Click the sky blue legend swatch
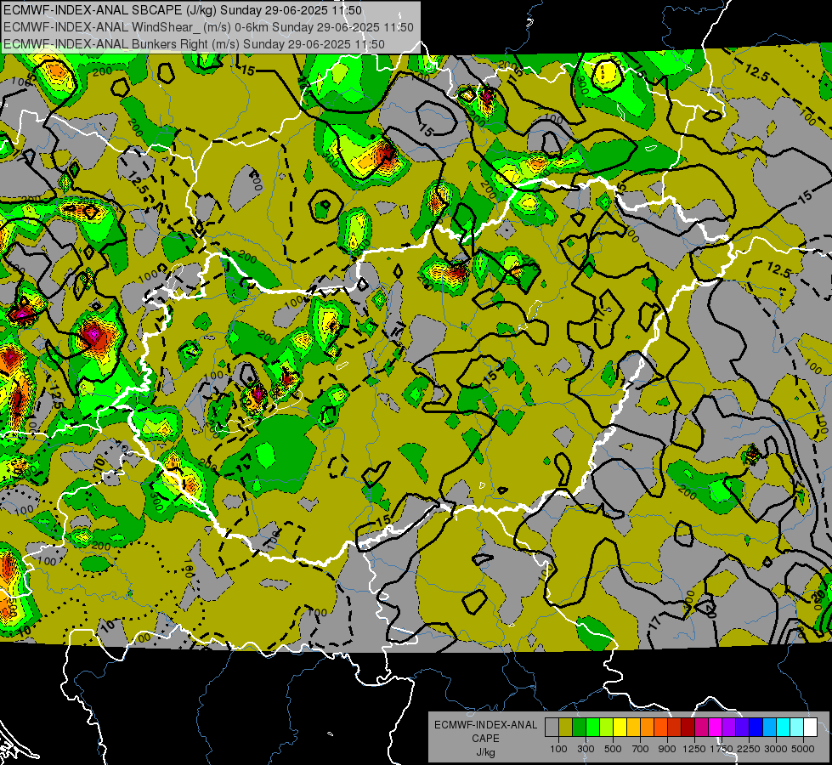The width and height of the screenshot is (832, 765). [770, 728]
